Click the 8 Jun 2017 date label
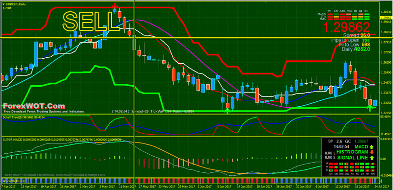The image size is (393, 190). (225, 187)
